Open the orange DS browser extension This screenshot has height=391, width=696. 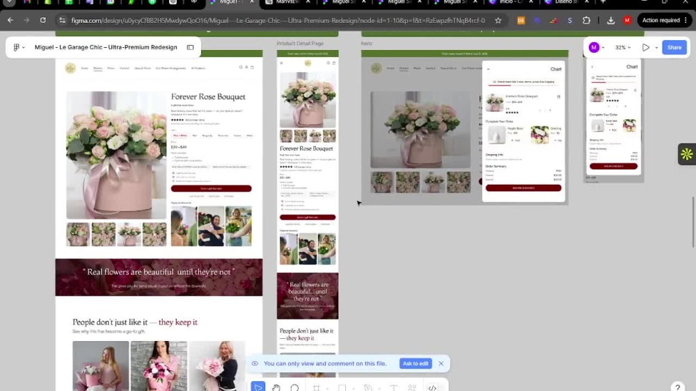point(521,20)
